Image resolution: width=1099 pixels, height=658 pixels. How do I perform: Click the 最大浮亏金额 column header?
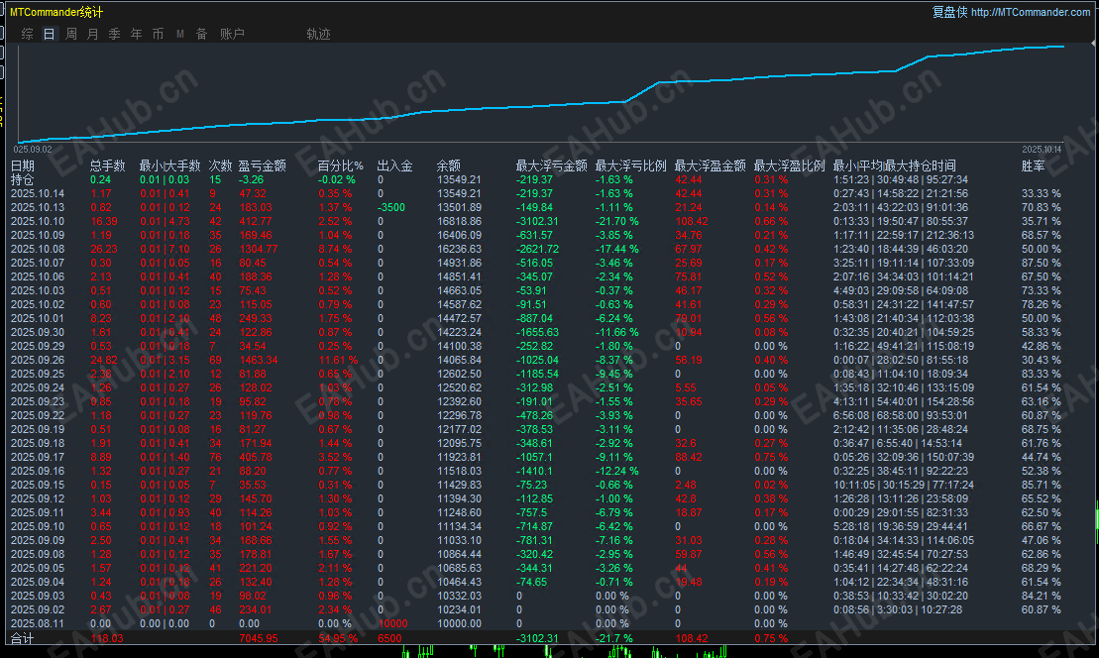pos(552,166)
